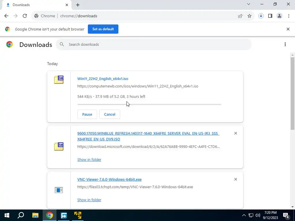Click into the Search downloads field

tap(154, 45)
